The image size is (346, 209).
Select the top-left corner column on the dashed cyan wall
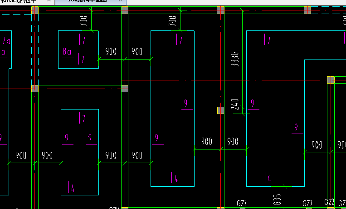coord(35,10)
